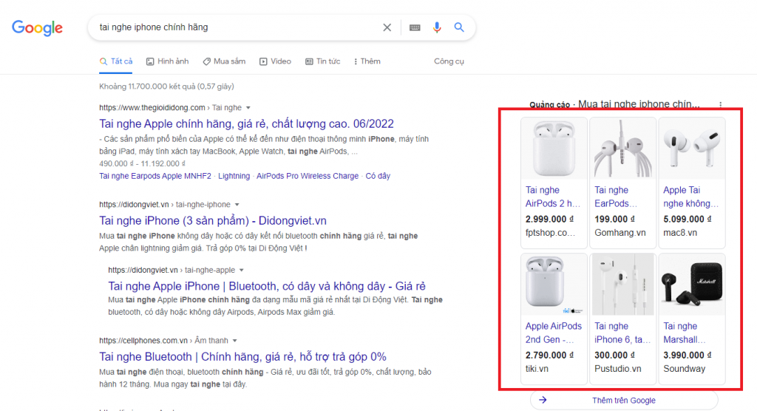Open 'Tai nghe Apple chính hãng' result
The width and height of the screenshot is (757, 411).
(246, 123)
